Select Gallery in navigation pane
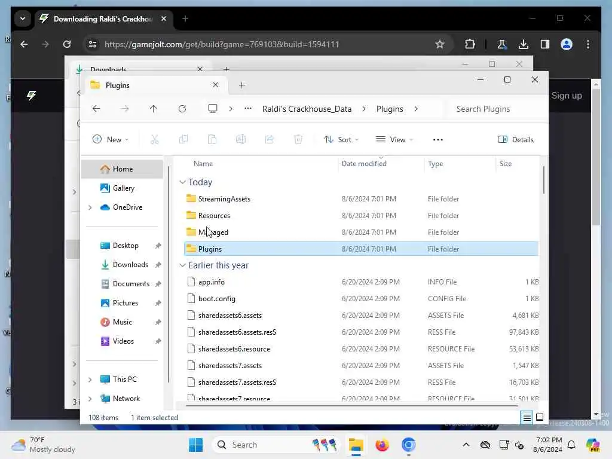The width and height of the screenshot is (612, 459). coord(122,188)
